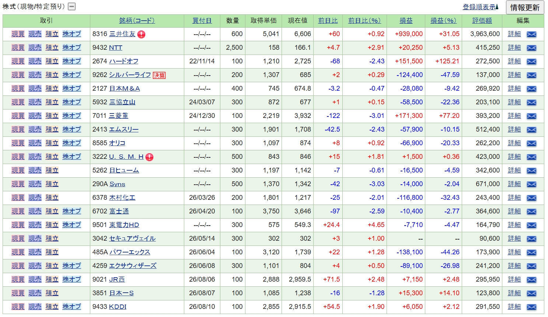This screenshot has height=317, width=548.
Task: Click the mail icon in the オリコ row
Action: click(x=531, y=143)
